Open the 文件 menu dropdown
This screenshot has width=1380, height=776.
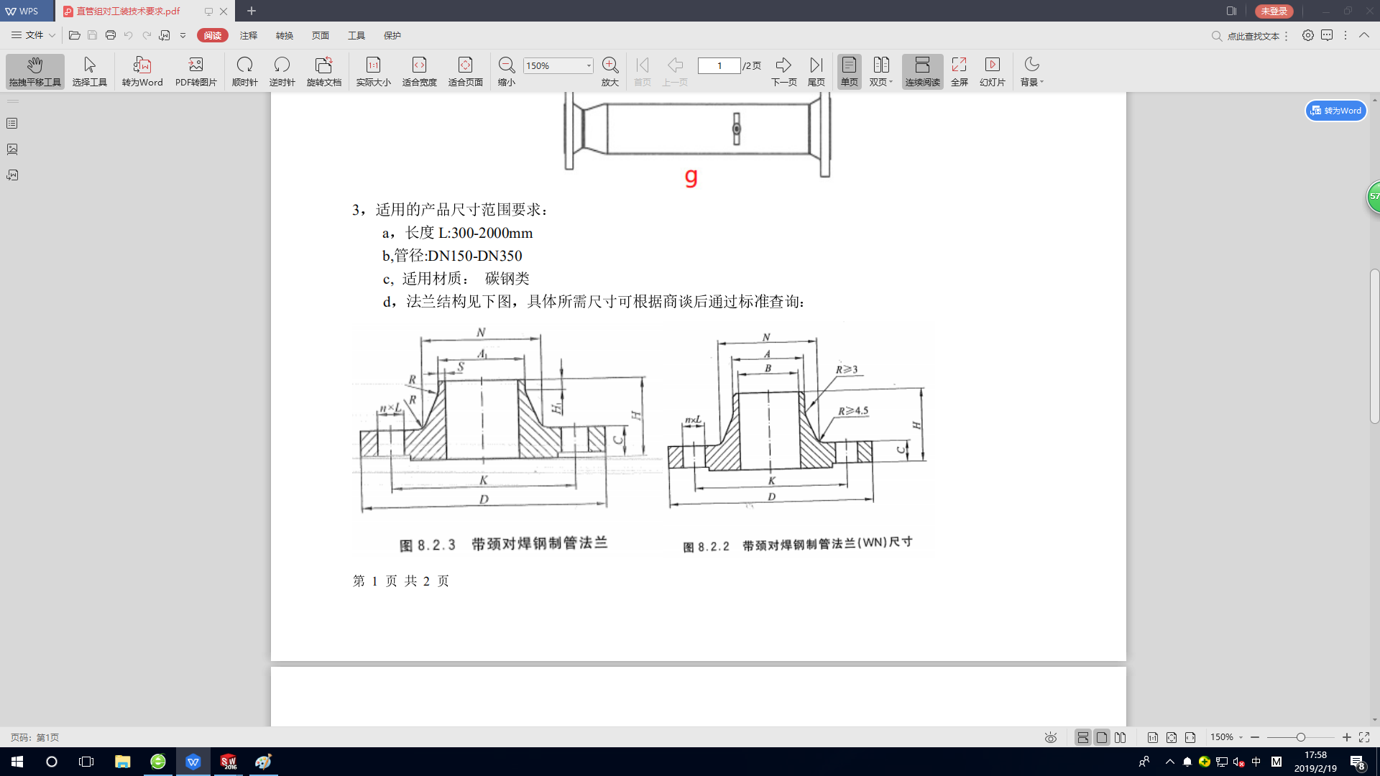coord(34,35)
